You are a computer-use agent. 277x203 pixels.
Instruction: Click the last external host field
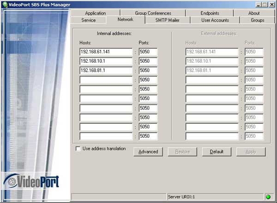point(212,136)
